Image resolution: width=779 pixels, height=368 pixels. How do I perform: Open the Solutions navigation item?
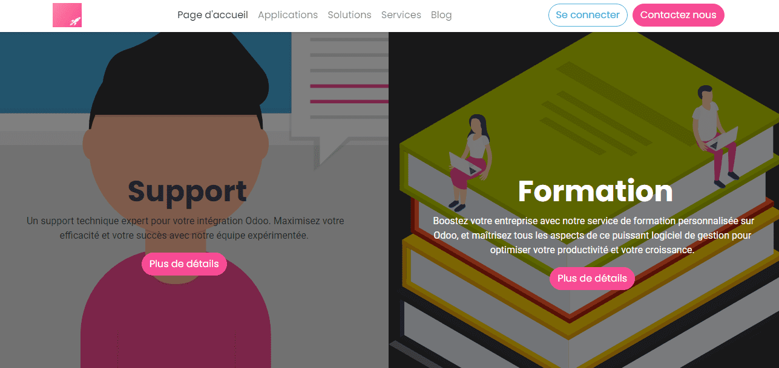(349, 15)
